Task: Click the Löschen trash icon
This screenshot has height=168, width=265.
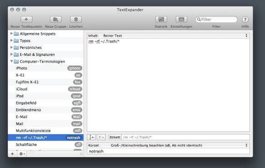Action: tap(76, 19)
